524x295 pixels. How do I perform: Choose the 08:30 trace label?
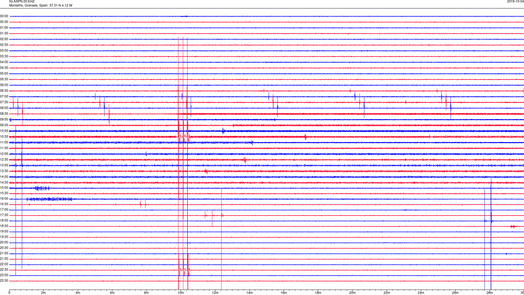click(4, 114)
